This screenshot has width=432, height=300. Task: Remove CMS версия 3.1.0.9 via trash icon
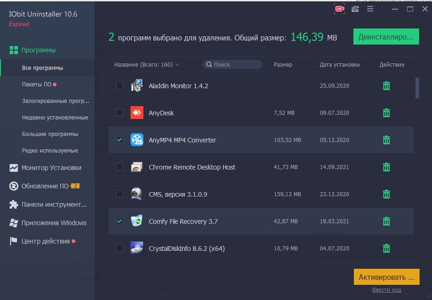tap(386, 194)
